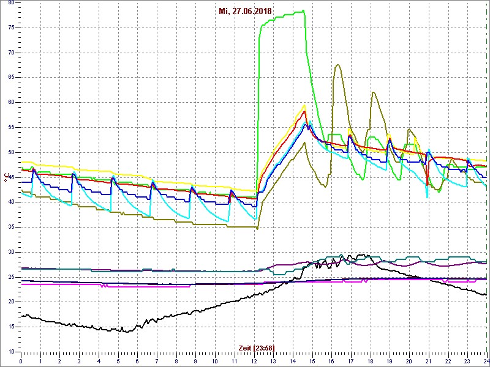Select hour 11 on the time axis
The image size is (490, 367).
click(x=235, y=360)
